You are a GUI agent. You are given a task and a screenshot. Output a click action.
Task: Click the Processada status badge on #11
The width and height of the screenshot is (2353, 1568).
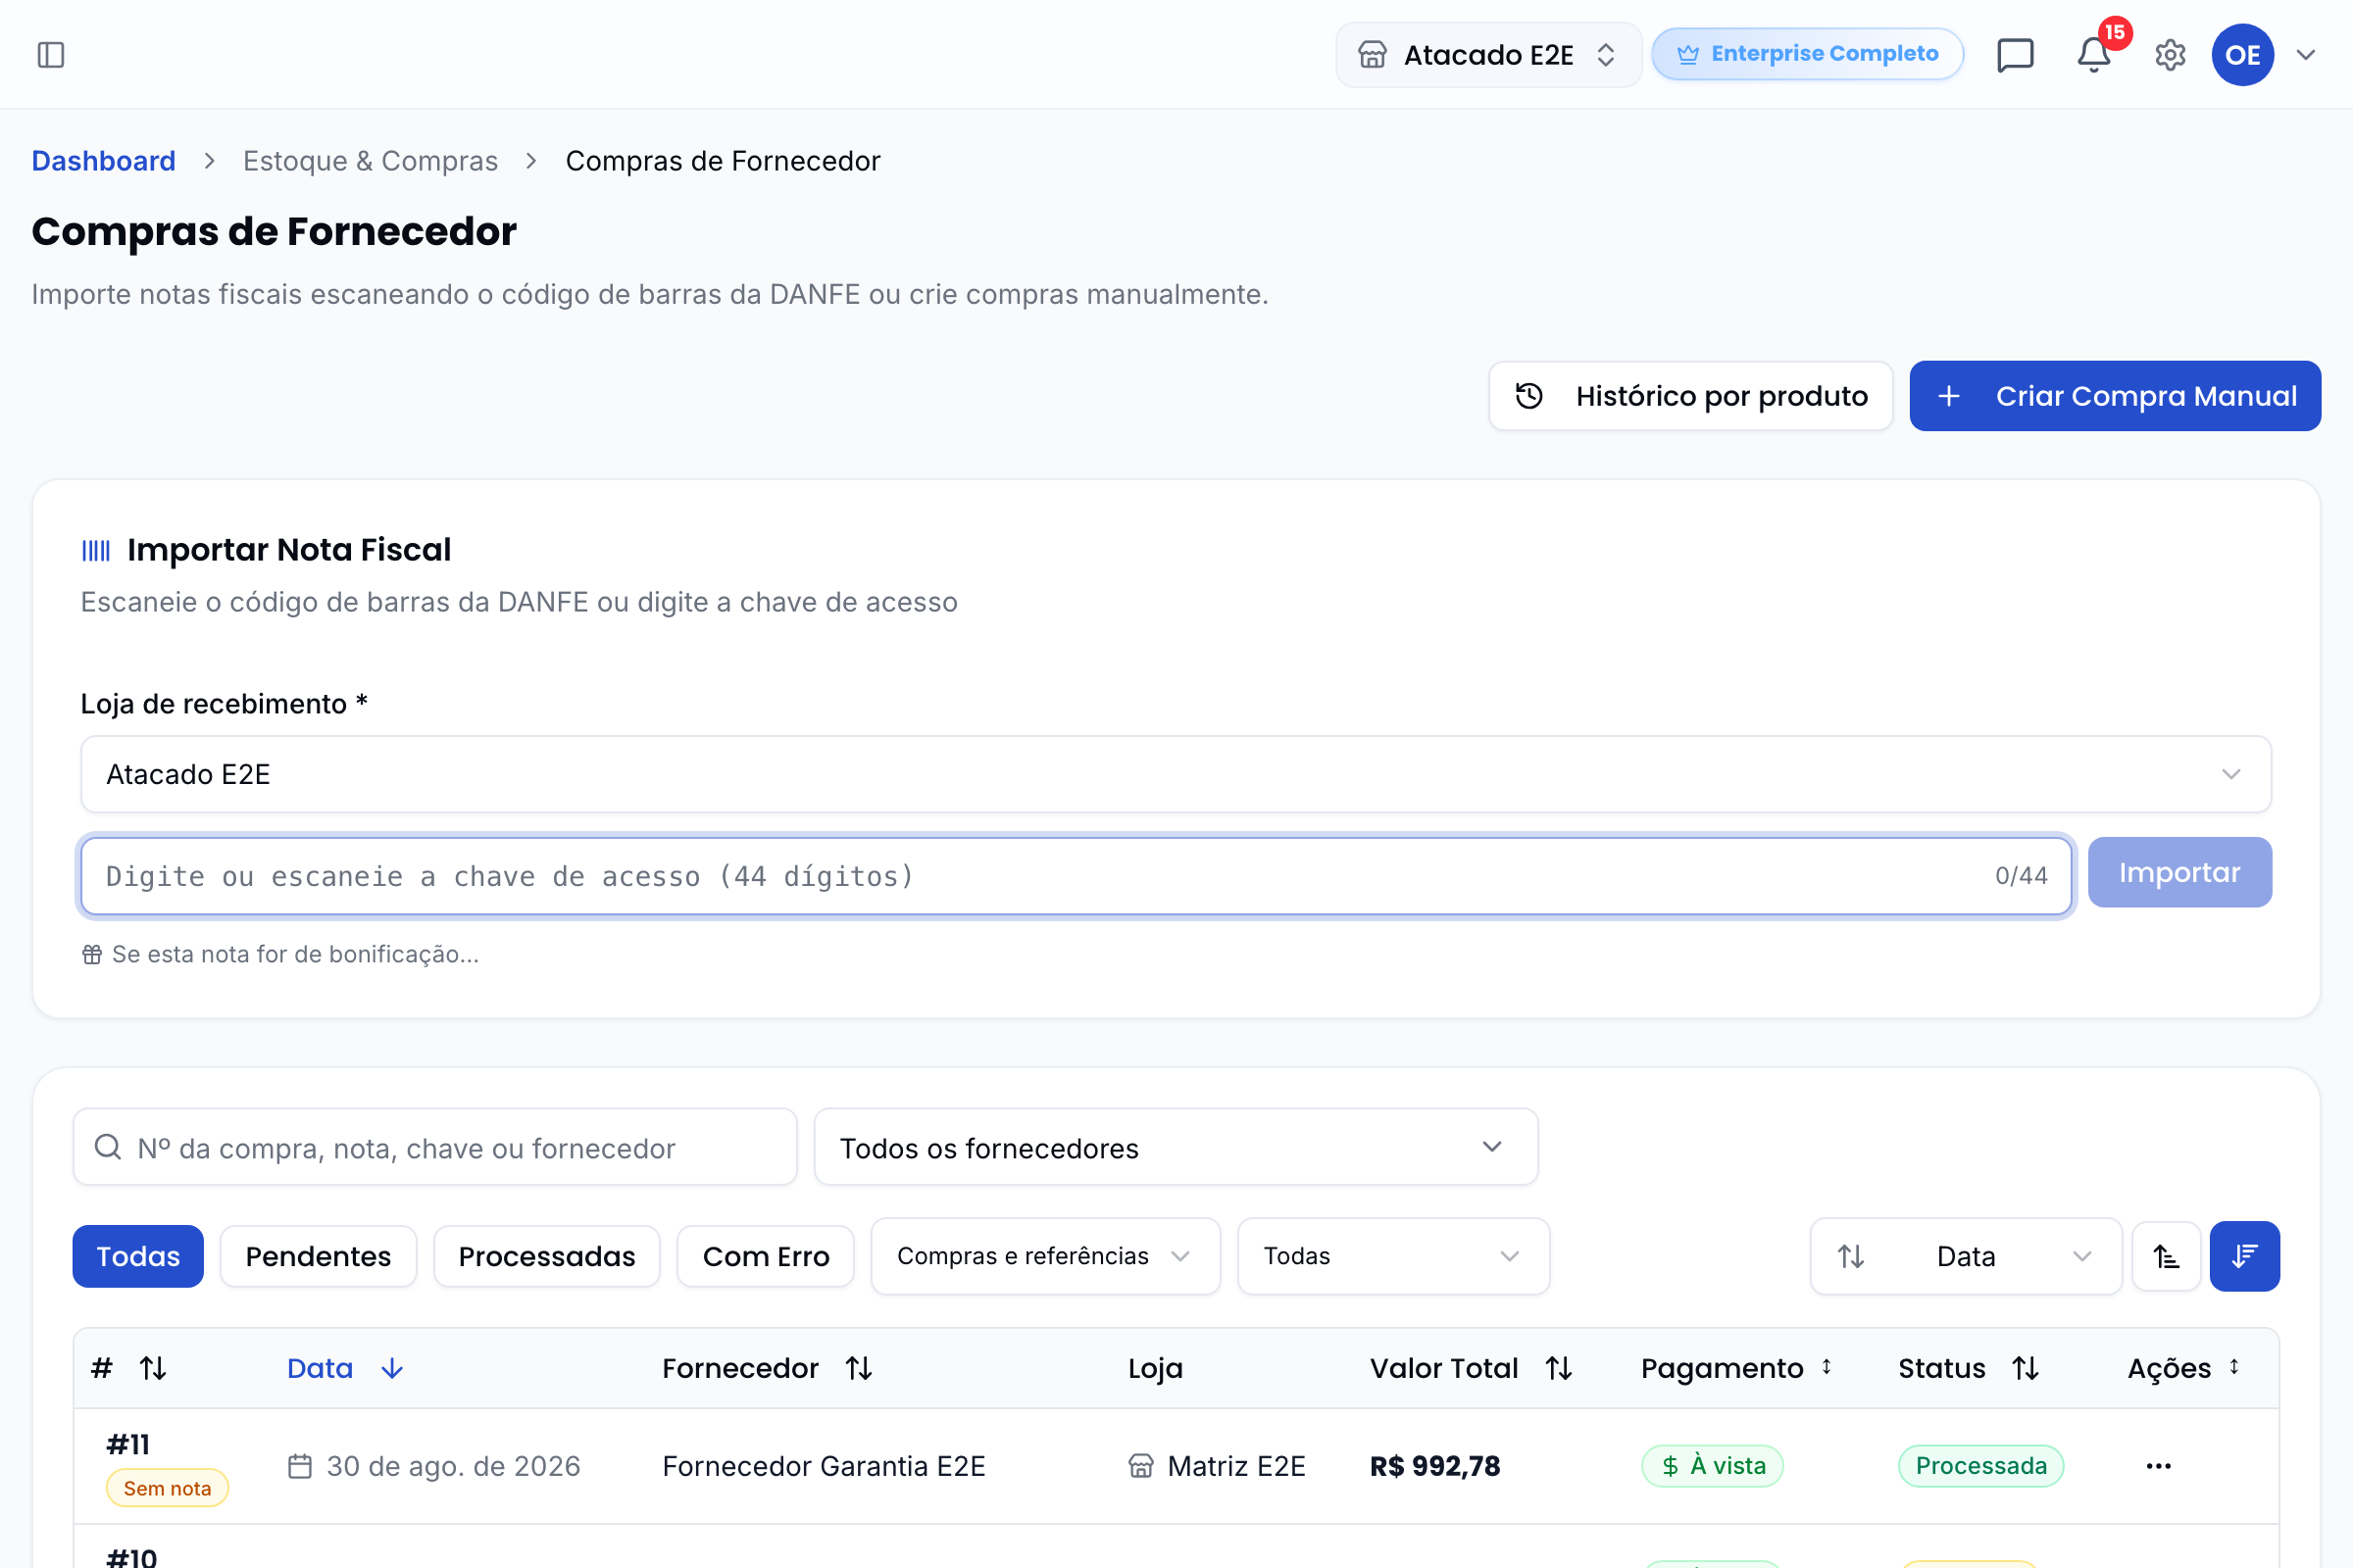[1979, 1466]
